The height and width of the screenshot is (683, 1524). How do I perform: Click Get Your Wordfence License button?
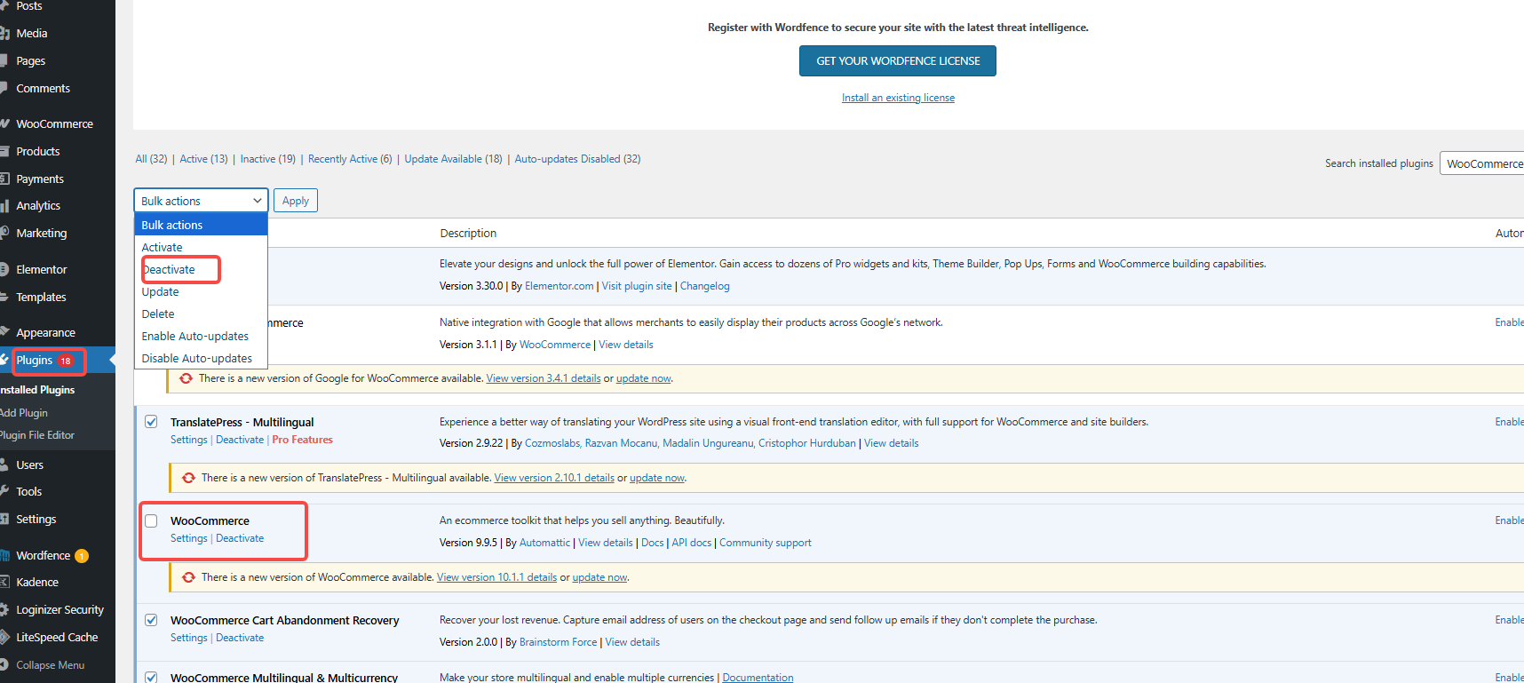tap(897, 61)
